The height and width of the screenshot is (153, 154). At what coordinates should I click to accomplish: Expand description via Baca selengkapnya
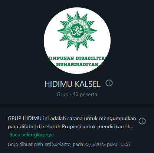click(x=32, y=135)
